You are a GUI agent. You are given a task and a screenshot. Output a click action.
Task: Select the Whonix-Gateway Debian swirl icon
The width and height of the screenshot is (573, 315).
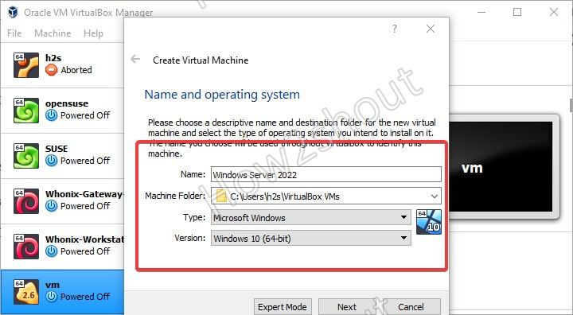[x=26, y=201]
